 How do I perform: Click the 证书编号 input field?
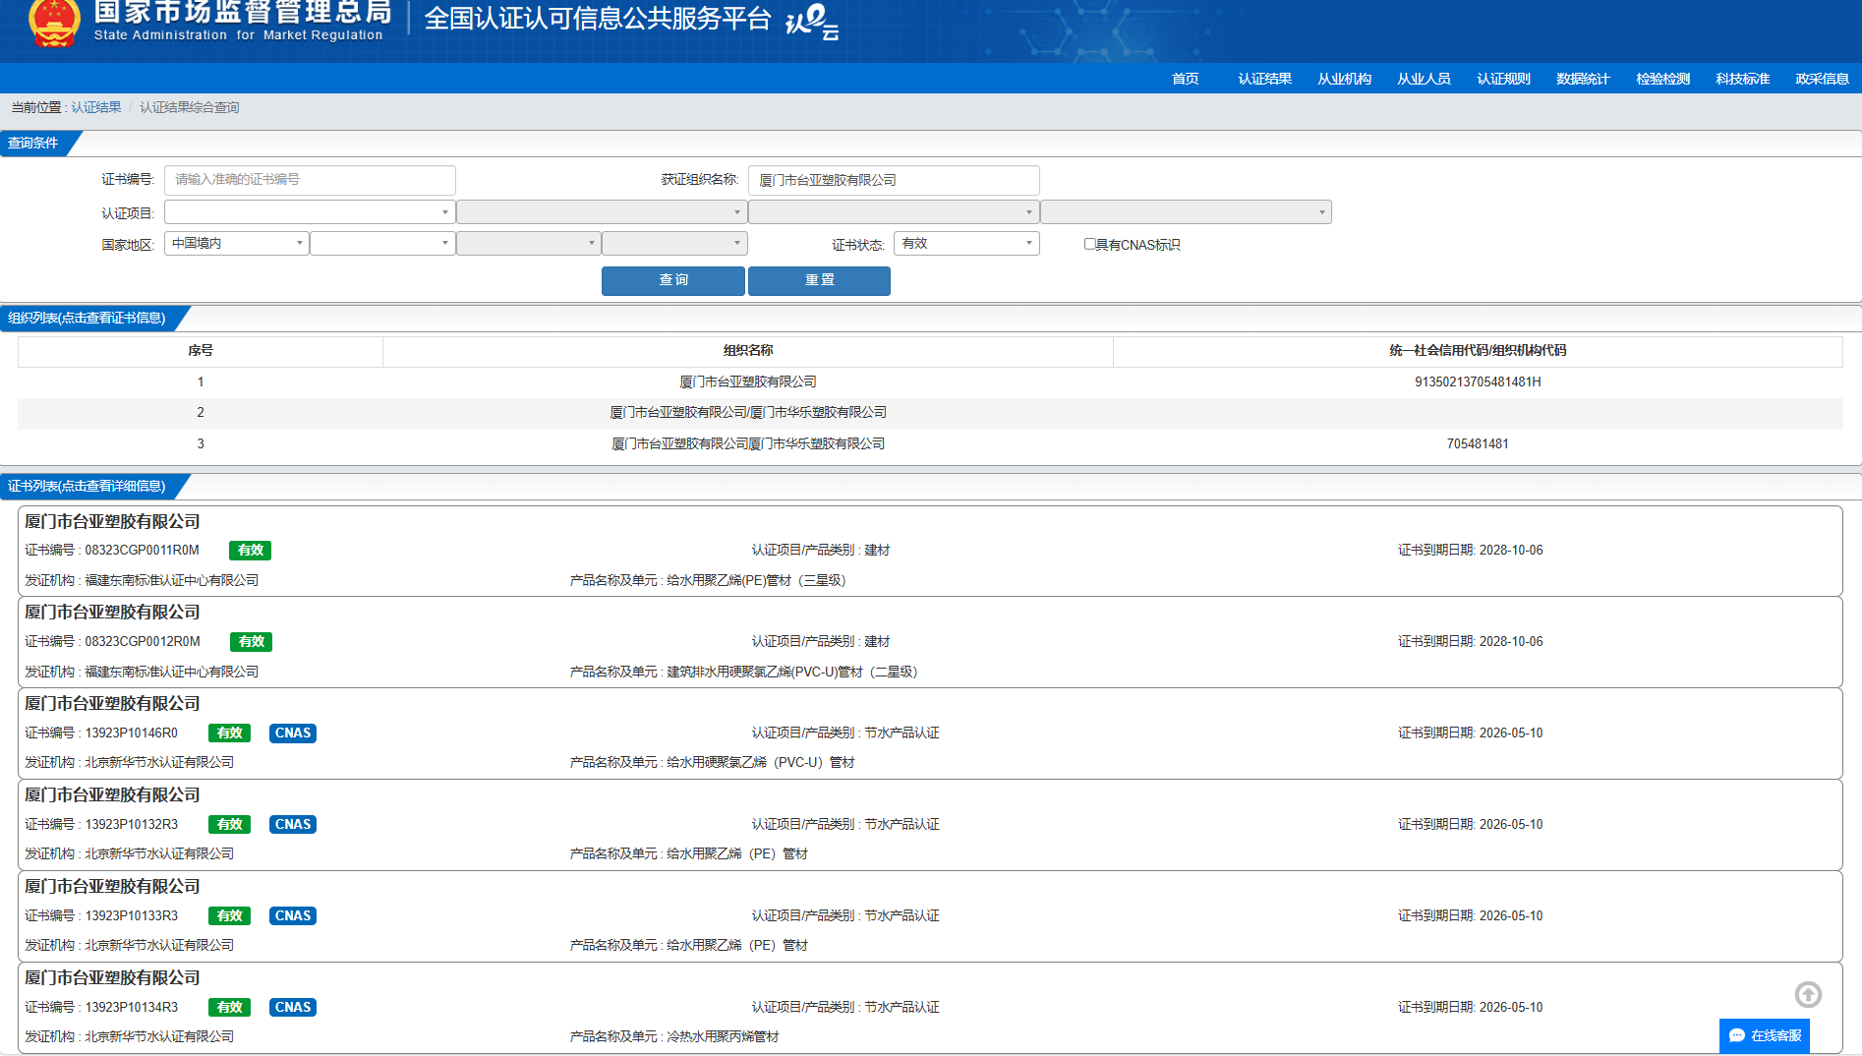(x=310, y=180)
